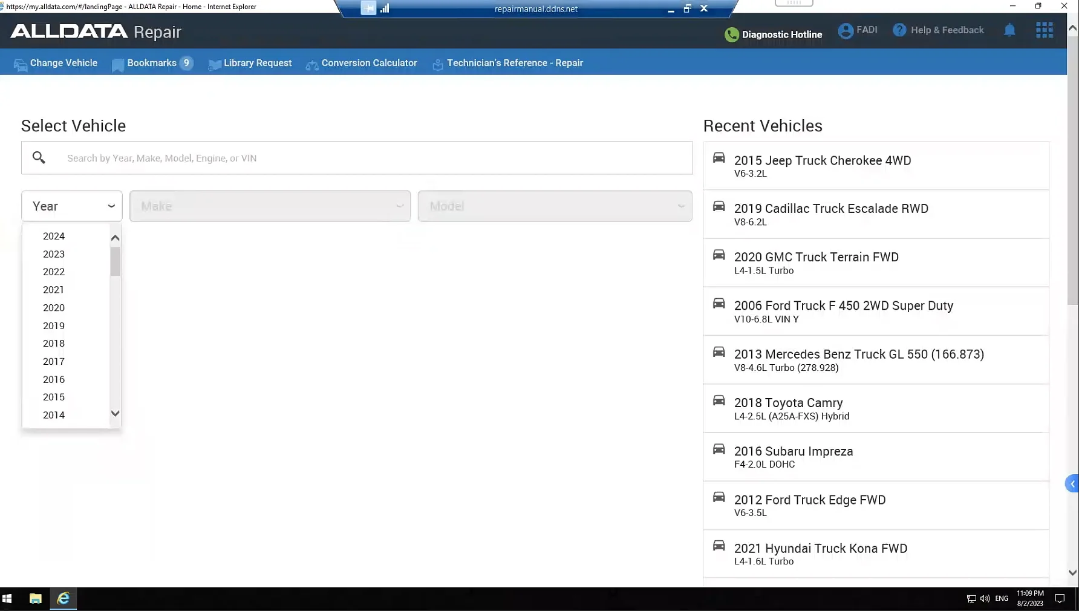Viewport: 1079px width, 611px height.
Task: Click car icon beside 2019 Cadillac Escalade
Action: click(x=719, y=206)
